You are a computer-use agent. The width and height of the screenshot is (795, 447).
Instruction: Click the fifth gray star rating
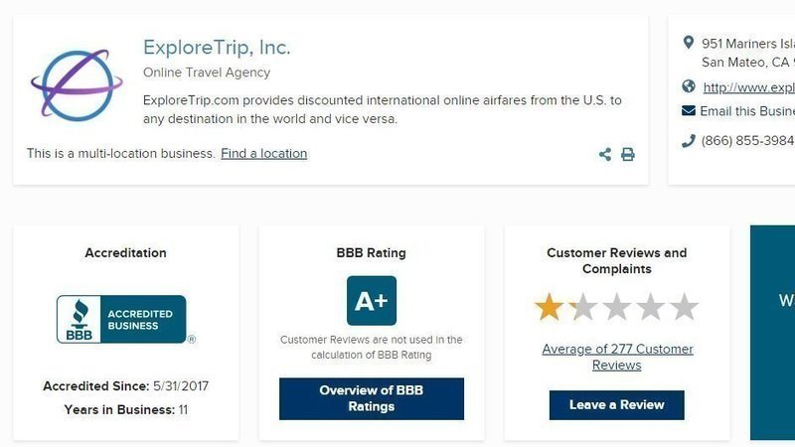[684, 307]
